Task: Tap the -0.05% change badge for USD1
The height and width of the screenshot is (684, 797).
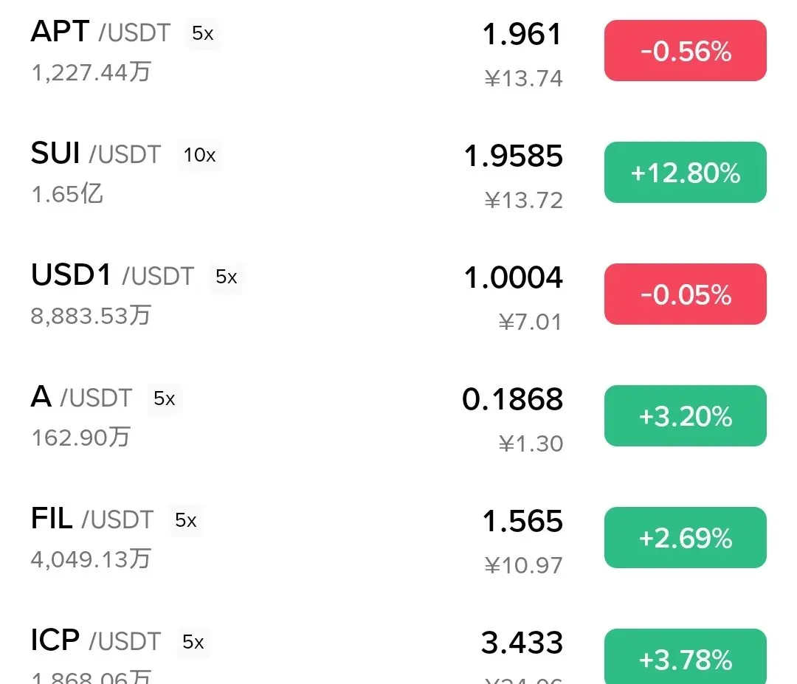Action: tap(685, 294)
